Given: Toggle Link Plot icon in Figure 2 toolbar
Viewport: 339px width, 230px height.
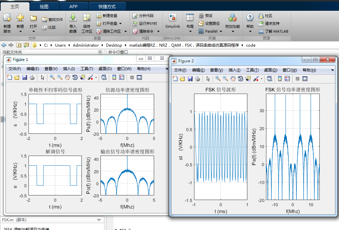Looking at the screenshot, I should (x=269, y=79).
